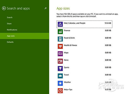
Task: Click the News app icon
Action: tap(60, 61)
